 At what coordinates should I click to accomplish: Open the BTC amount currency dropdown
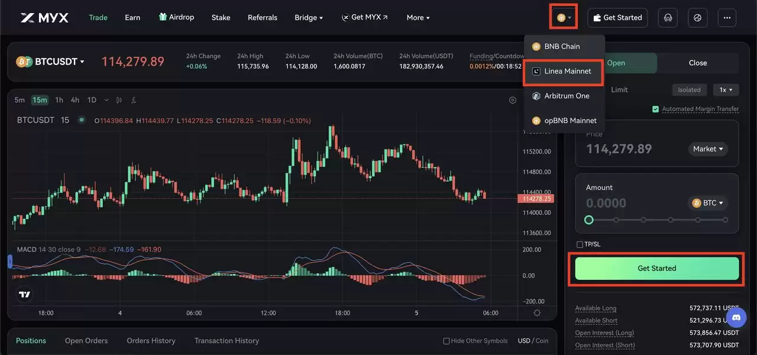coord(708,203)
